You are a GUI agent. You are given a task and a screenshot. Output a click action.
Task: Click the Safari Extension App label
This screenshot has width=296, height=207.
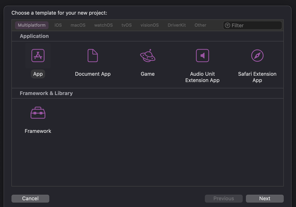tap(257, 77)
